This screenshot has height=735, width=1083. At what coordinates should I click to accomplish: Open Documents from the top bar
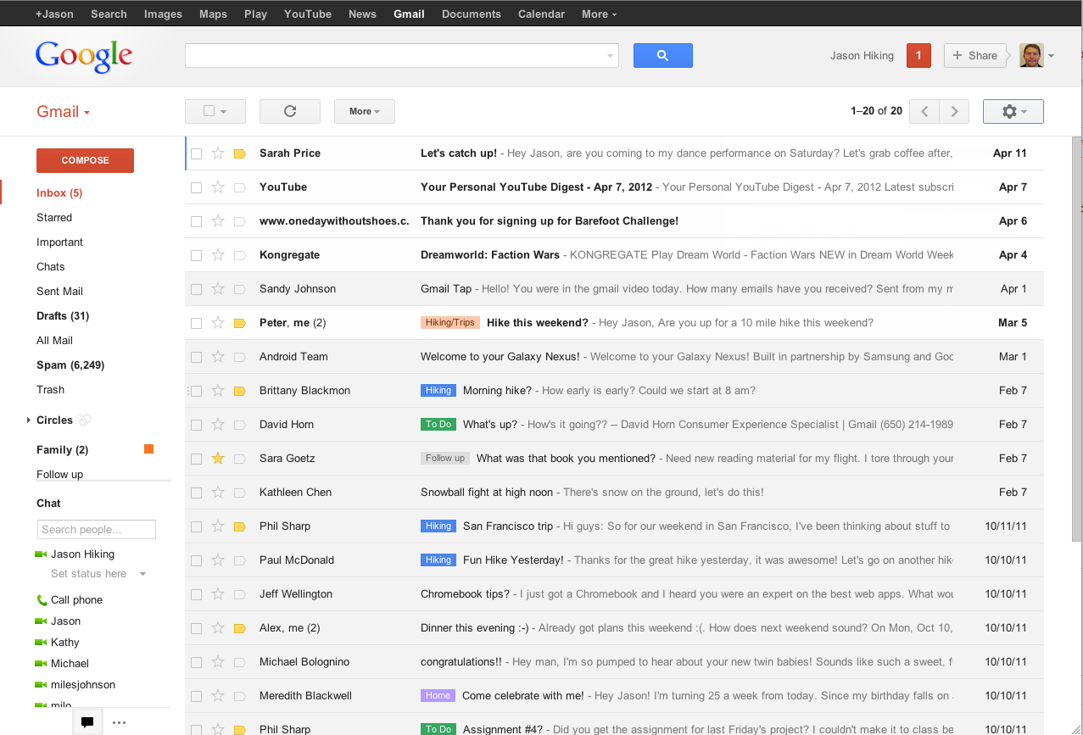coord(472,14)
